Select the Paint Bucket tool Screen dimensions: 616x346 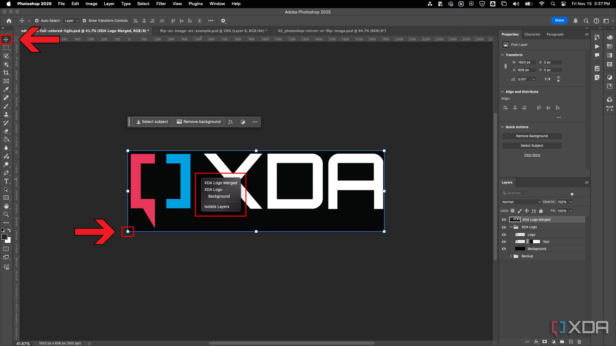pos(6,139)
